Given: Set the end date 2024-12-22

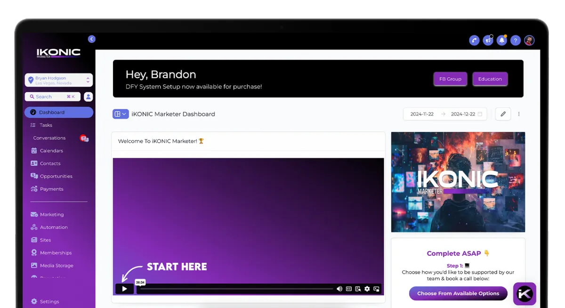Looking at the screenshot, I should click(x=463, y=114).
